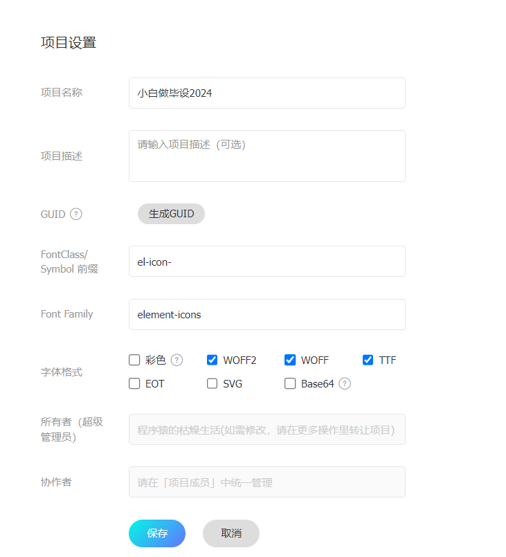Click the help icon next to 彩色
This screenshot has height=557, width=506.
point(177,360)
